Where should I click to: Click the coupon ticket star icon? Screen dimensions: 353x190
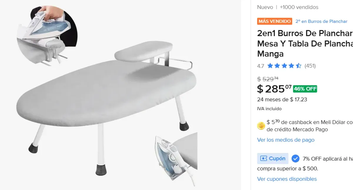[x=264, y=159]
